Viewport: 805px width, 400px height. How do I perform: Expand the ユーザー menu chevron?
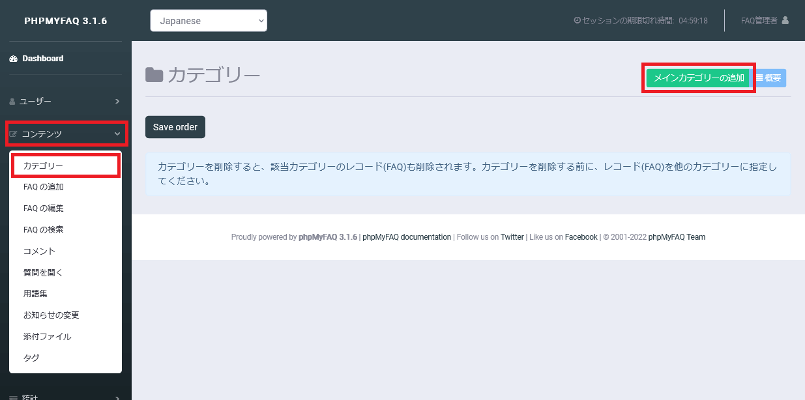[x=117, y=102]
